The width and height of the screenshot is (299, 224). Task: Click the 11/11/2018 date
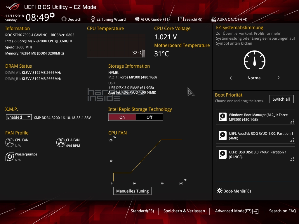[15, 16]
